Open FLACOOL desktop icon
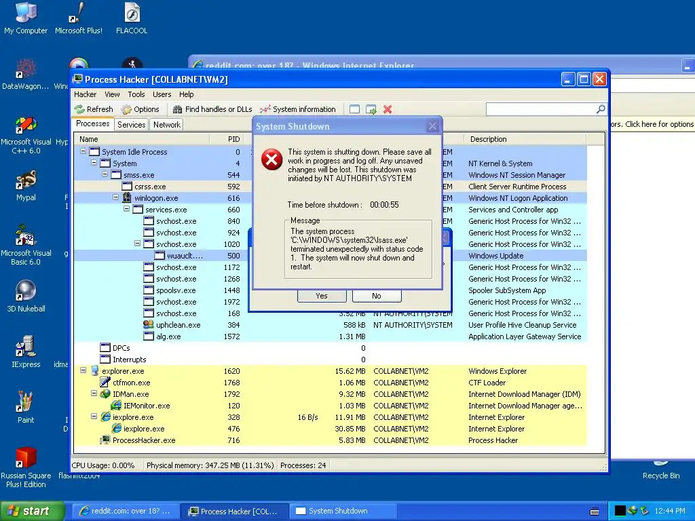 point(132,18)
